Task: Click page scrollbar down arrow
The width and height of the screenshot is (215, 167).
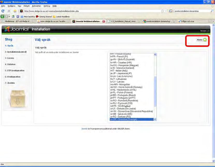Action: click(x=213, y=161)
